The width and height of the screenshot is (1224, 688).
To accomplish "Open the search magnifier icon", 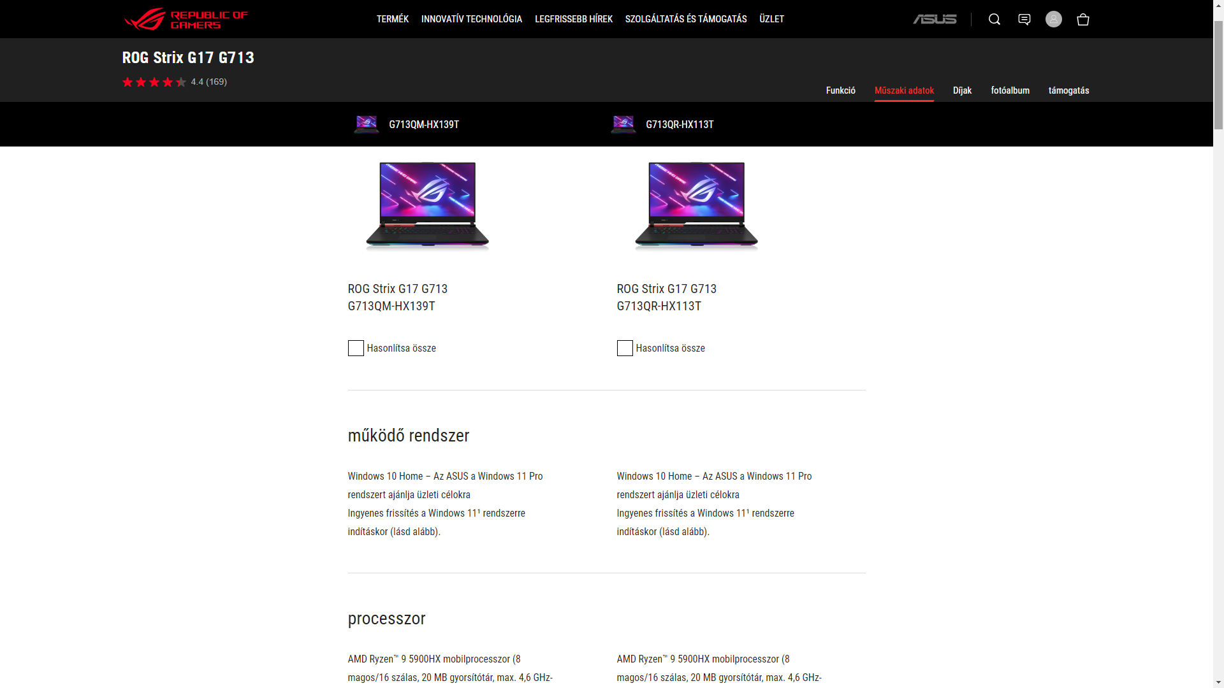I will pos(994,19).
